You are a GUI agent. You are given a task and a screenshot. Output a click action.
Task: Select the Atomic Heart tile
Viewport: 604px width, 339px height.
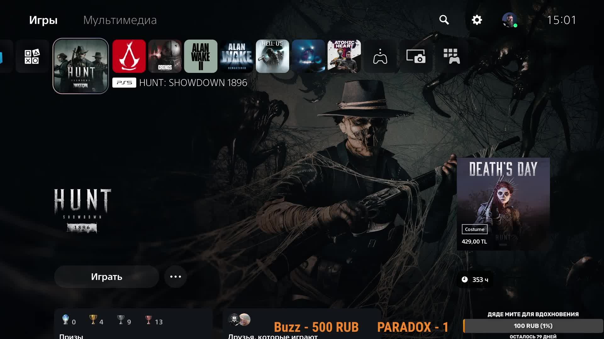click(344, 56)
